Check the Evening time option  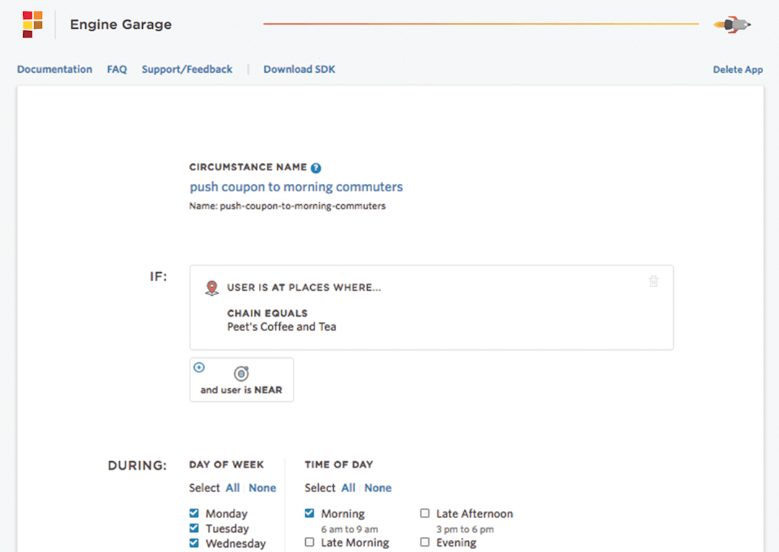[x=425, y=542]
